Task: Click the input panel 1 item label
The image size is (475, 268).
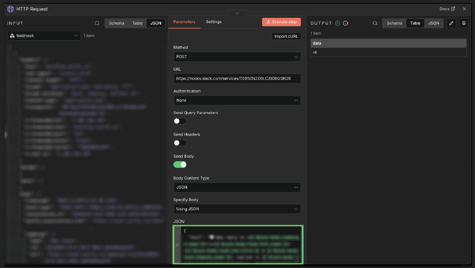Action: (89, 36)
